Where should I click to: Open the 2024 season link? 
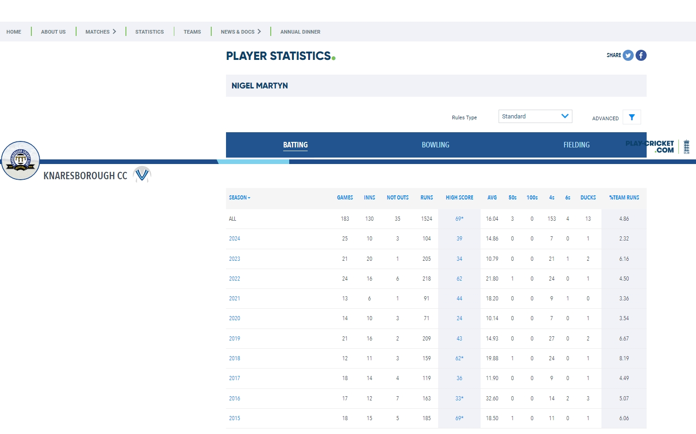point(234,239)
